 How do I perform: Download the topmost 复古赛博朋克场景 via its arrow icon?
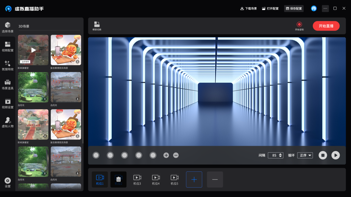77,62
